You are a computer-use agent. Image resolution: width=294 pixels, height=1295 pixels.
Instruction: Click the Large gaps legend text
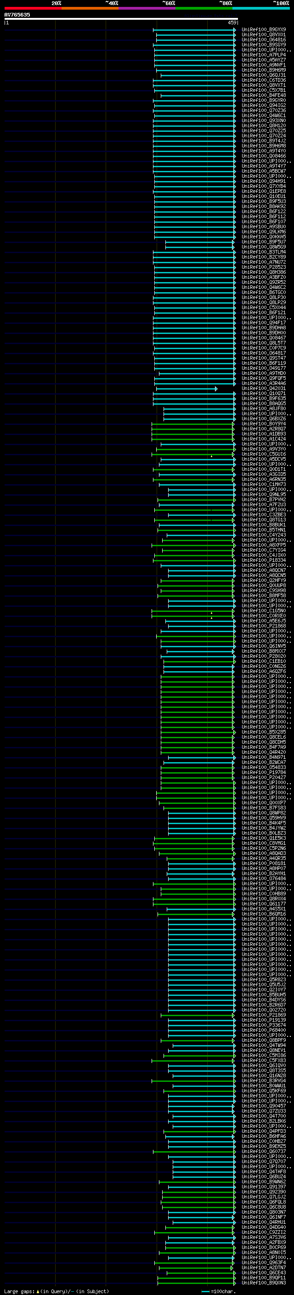(57, 1291)
